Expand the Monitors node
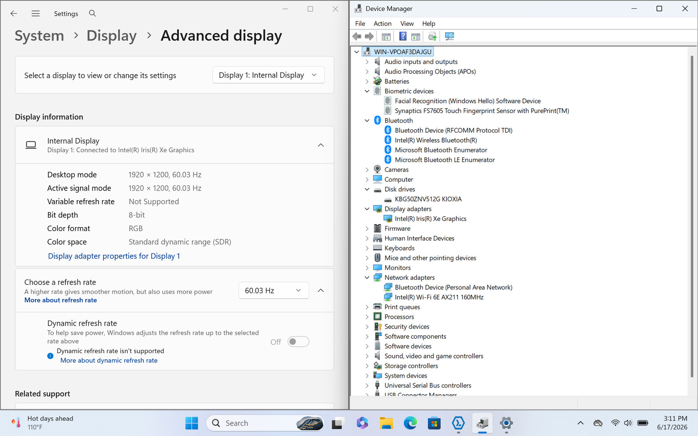Screen dimensions: 698x436 point(367,268)
